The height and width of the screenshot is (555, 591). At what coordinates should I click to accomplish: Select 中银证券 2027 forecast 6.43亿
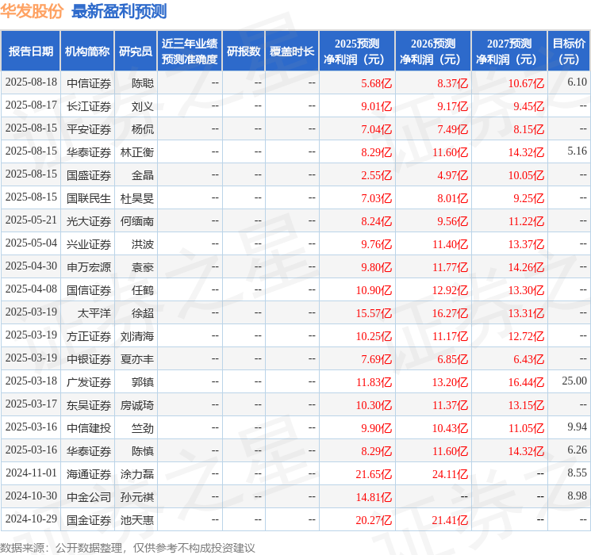tap(528, 359)
